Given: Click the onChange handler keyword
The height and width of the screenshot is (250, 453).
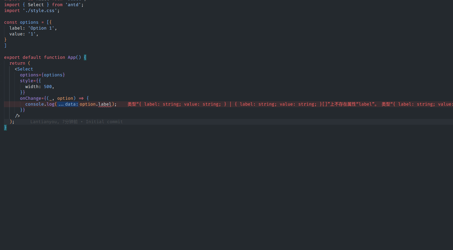Looking at the screenshot, I should 29,98.
